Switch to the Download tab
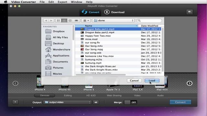The width and height of the screenshot is (207, 116). [x=114, y=12]
